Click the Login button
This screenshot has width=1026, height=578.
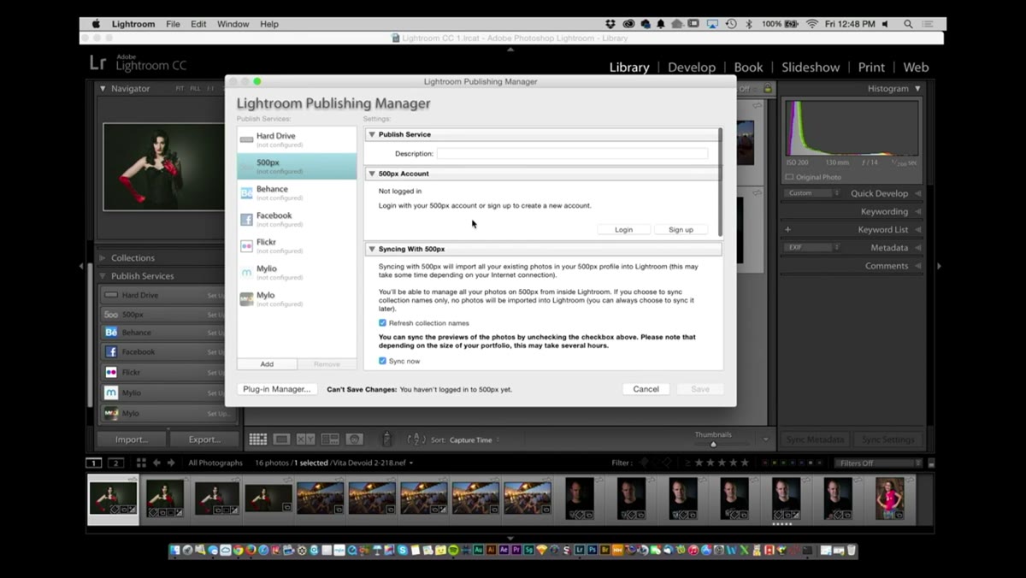coord(623,229)
